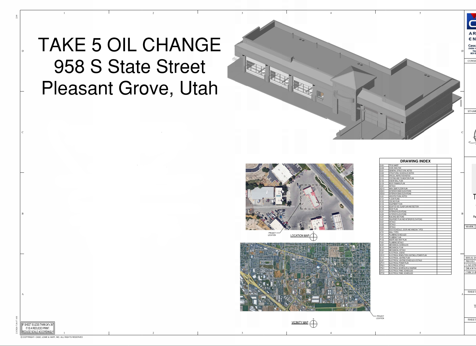
Task: Click the 'MARK' header in the title block
Action: click(x=470, y=227)
